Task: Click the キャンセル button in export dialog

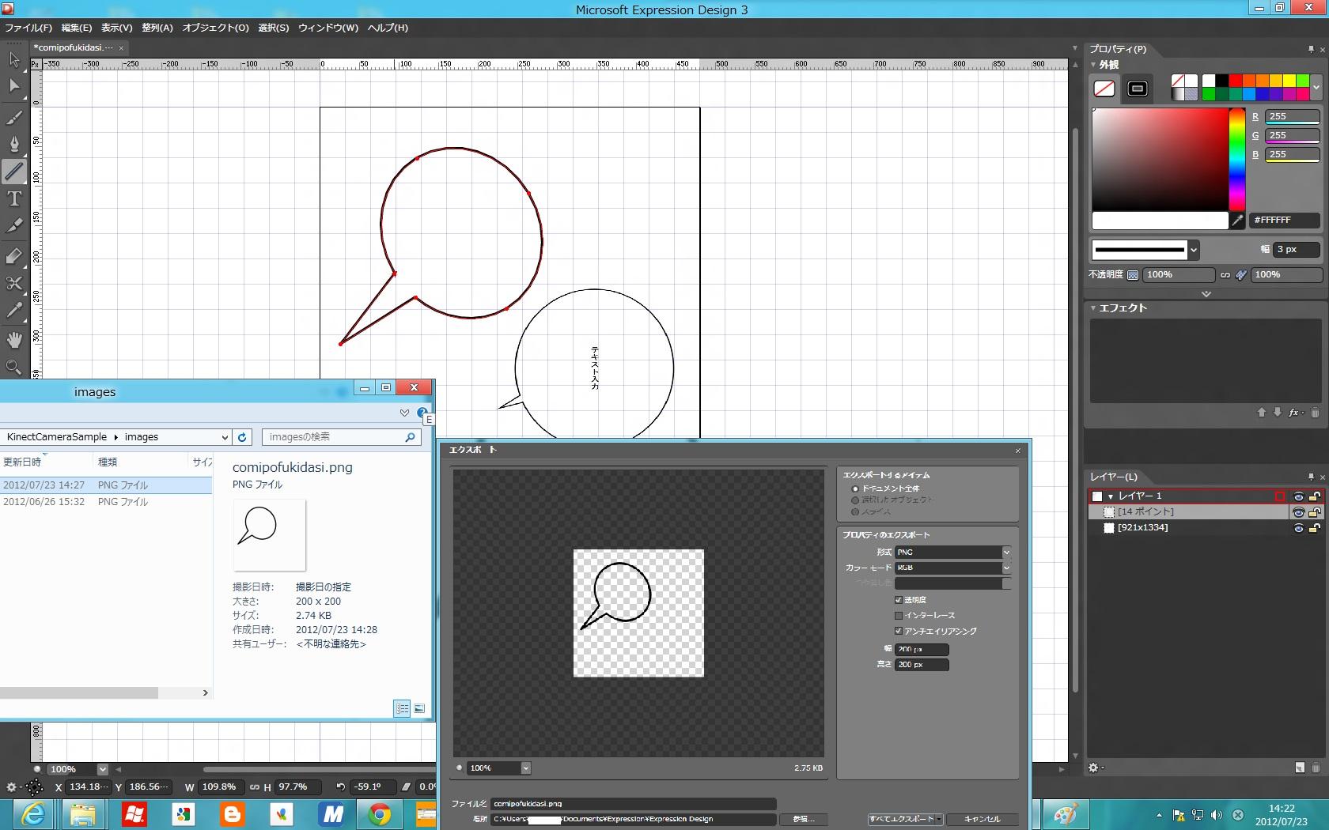Action: [982, 819]
